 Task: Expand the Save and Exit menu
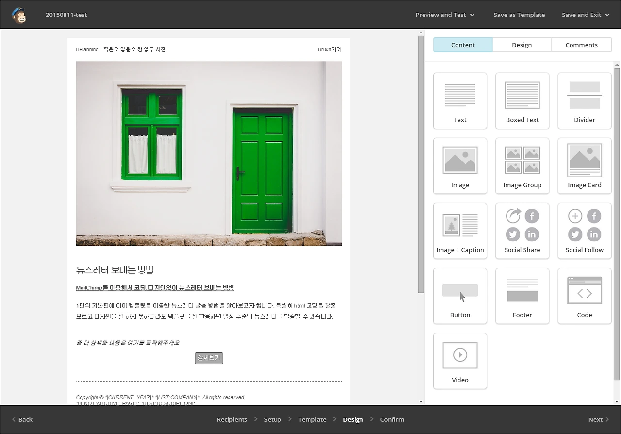click(x=586, y=15)
